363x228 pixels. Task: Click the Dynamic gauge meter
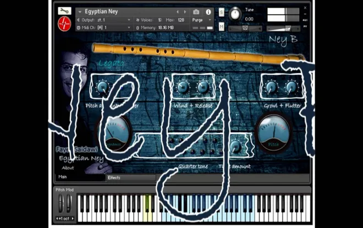coord(114,132)
